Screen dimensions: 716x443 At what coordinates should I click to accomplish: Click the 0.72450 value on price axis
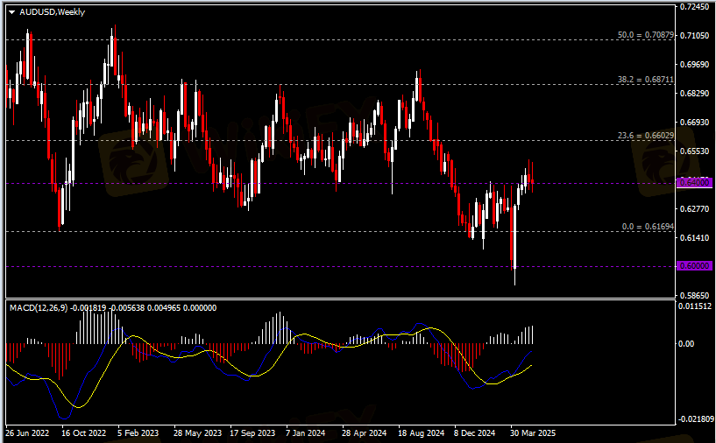pos(695,7)
